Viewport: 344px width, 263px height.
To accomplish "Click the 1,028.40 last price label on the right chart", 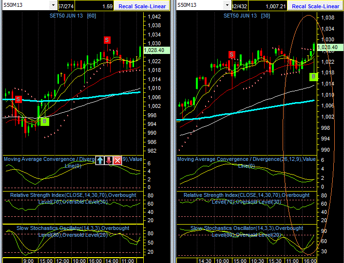I will click(330, 47).
